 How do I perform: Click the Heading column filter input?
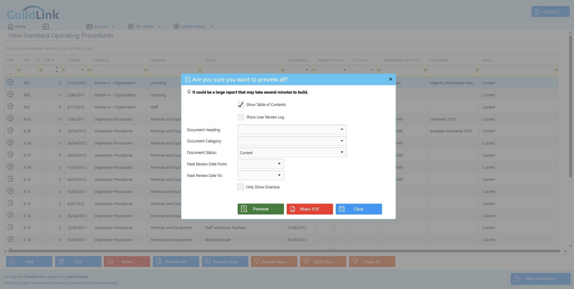pos(117,70)
